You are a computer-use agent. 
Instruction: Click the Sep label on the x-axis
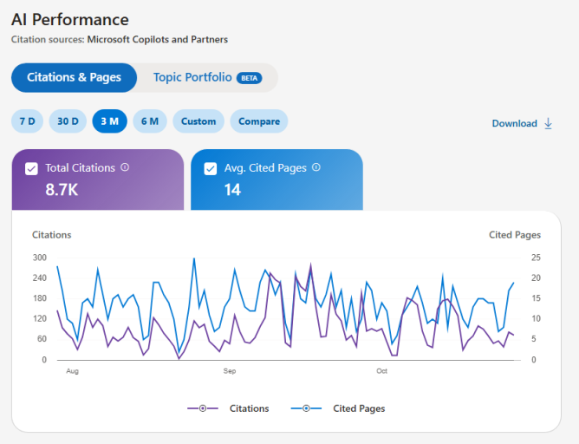click(230, 371)
